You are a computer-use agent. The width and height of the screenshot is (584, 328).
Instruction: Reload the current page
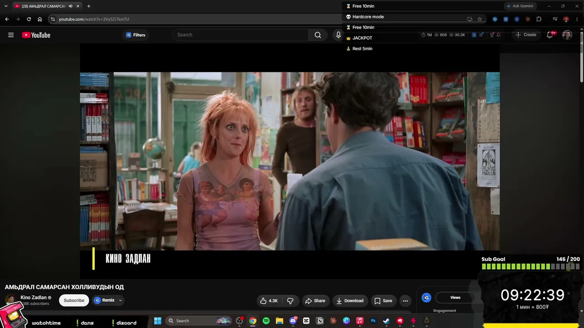(x=29, y=19)
